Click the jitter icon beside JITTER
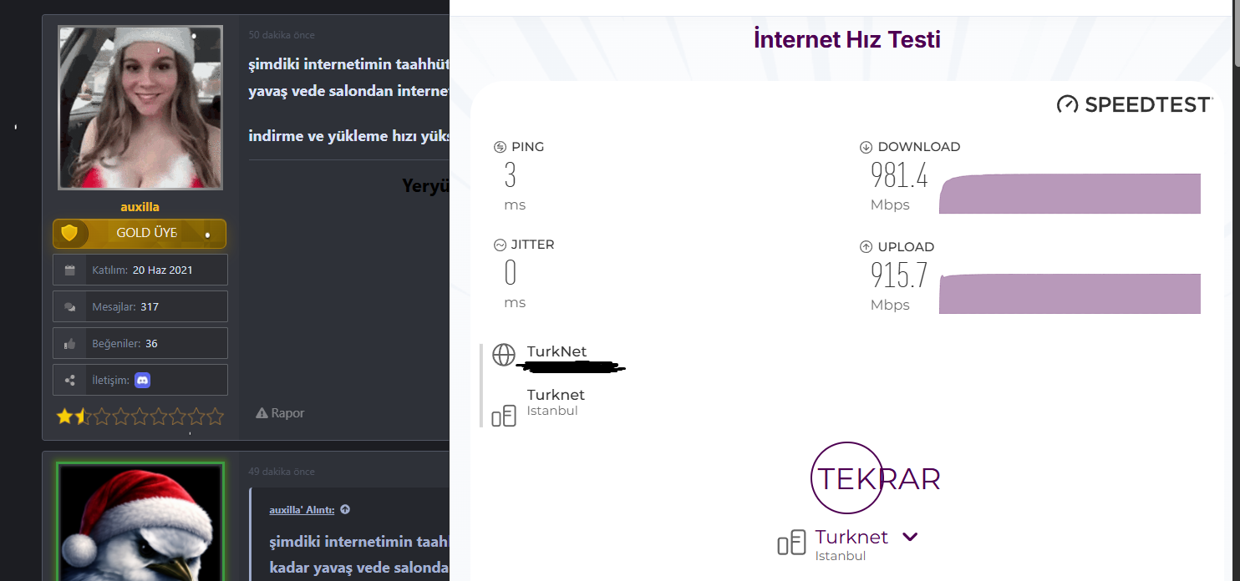 tap(501, 245)
